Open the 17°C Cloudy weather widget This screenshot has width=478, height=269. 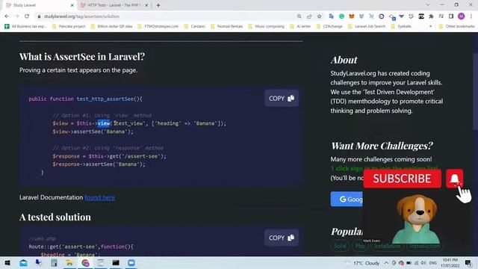(363, 263)
